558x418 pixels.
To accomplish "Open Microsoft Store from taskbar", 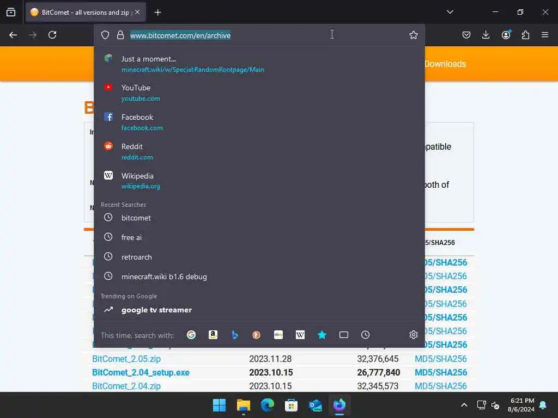I will tap(291, 405).
